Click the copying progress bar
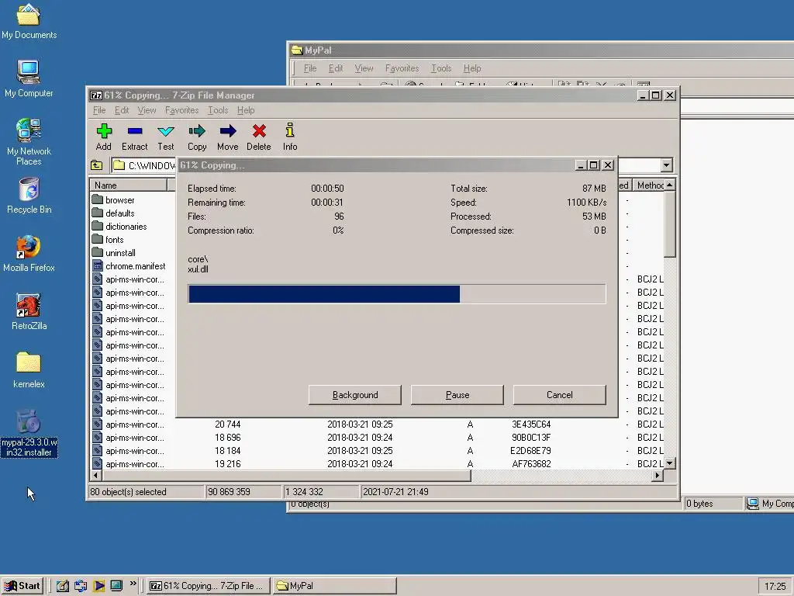Image resolution: width=794 pixels, height=596 pixels. tap(397, 294)
